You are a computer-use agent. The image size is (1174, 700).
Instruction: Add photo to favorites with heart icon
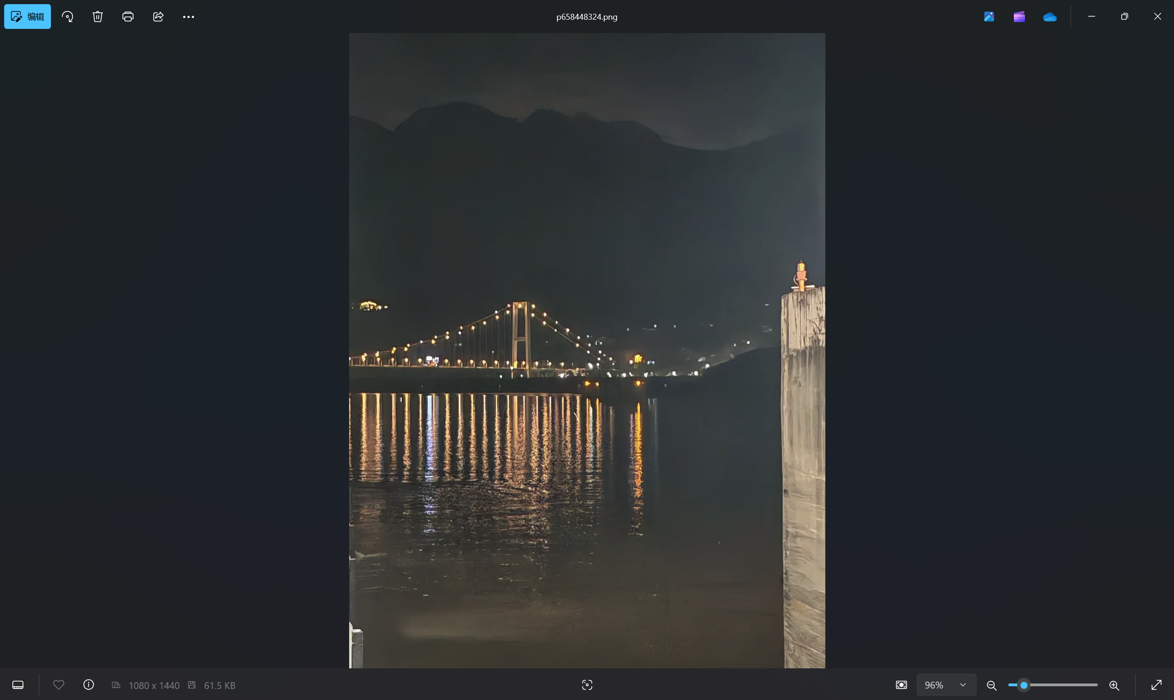click(58, 685)
